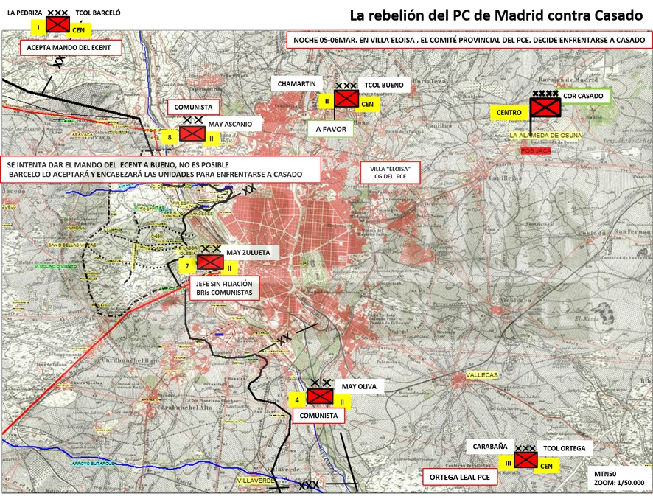Select the 8th Division red unit symbol by MAY ASCANIO

click(x=192, y=133)
